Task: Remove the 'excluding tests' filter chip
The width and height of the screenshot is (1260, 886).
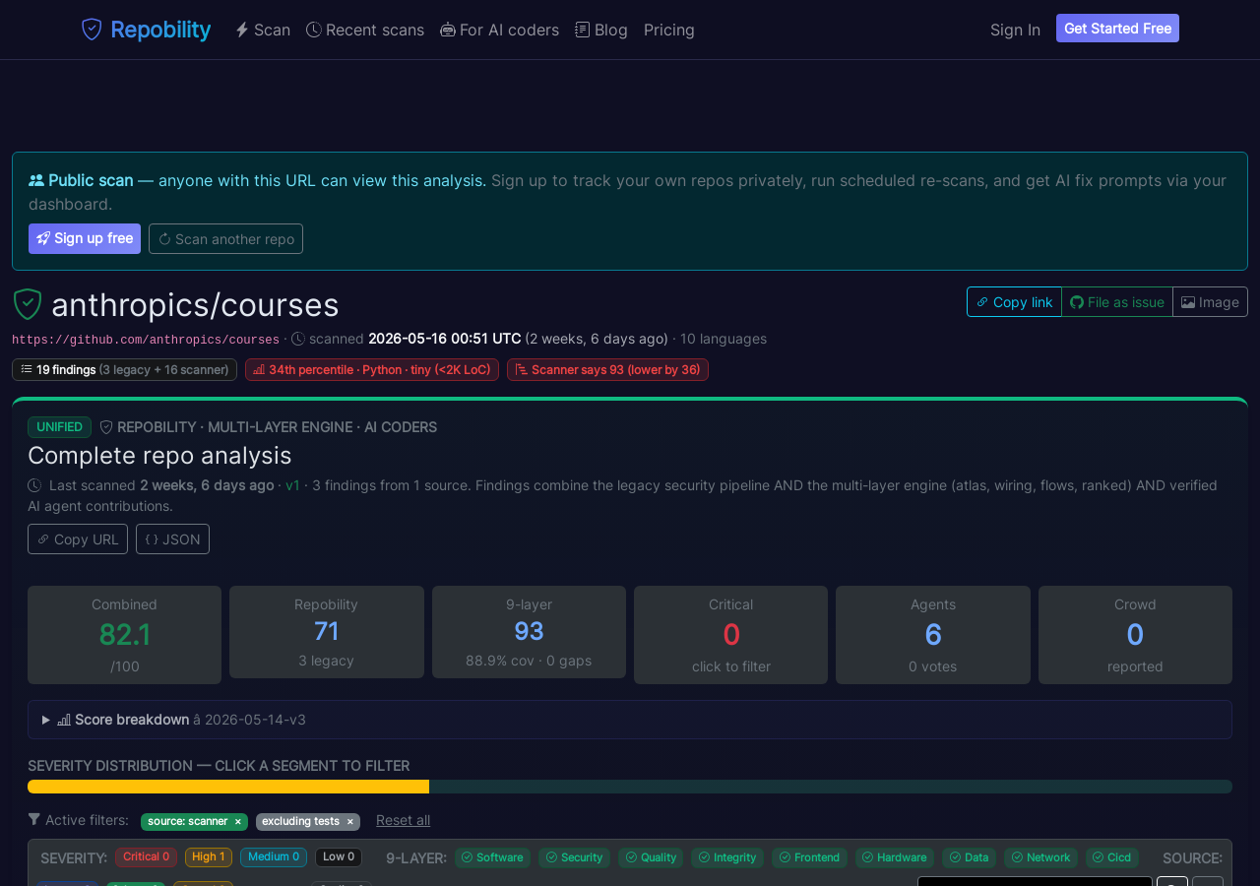Action: (x=349, y=821)
